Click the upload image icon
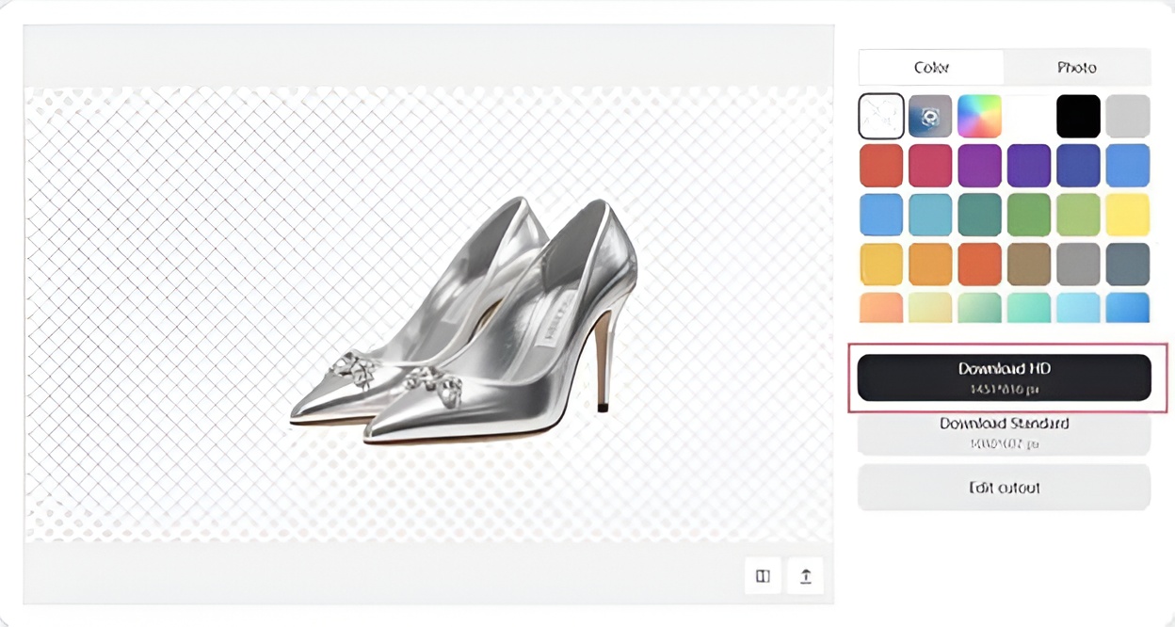Screen dimensions: 1175x627 tap(806, 576)
